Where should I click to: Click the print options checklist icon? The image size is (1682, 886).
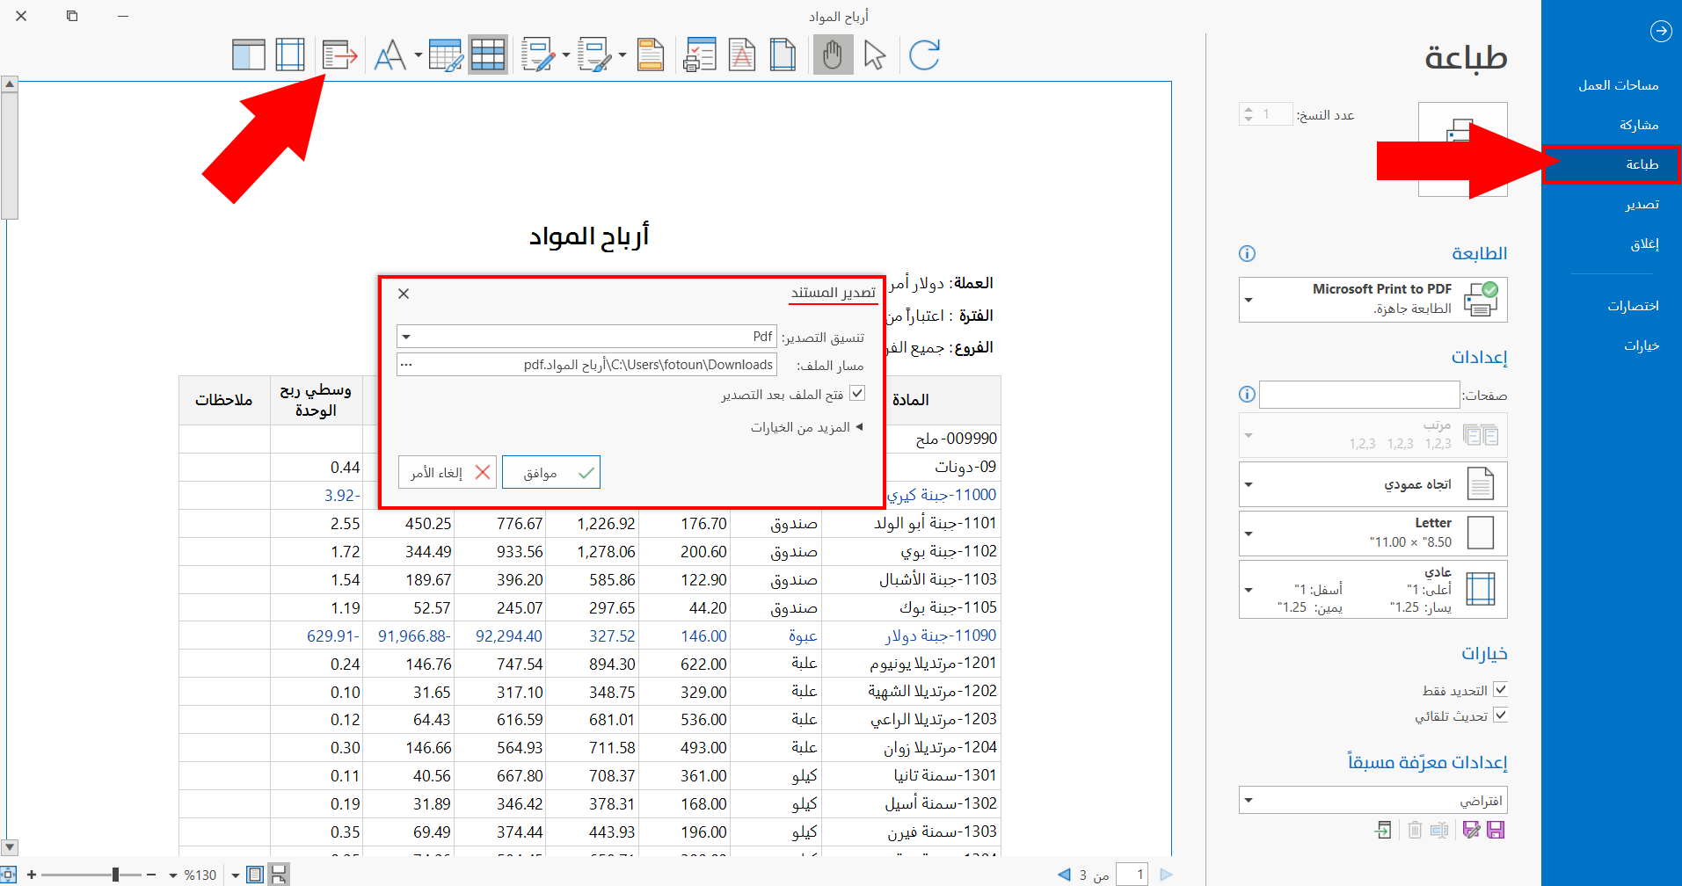pyautogui.click(x=700, y=55)
